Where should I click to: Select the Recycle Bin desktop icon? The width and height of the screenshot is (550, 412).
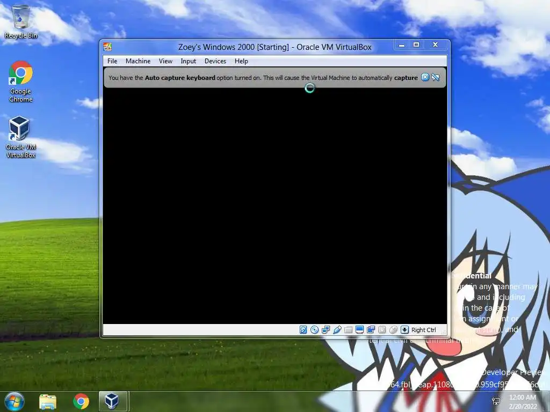pos(21,21)
